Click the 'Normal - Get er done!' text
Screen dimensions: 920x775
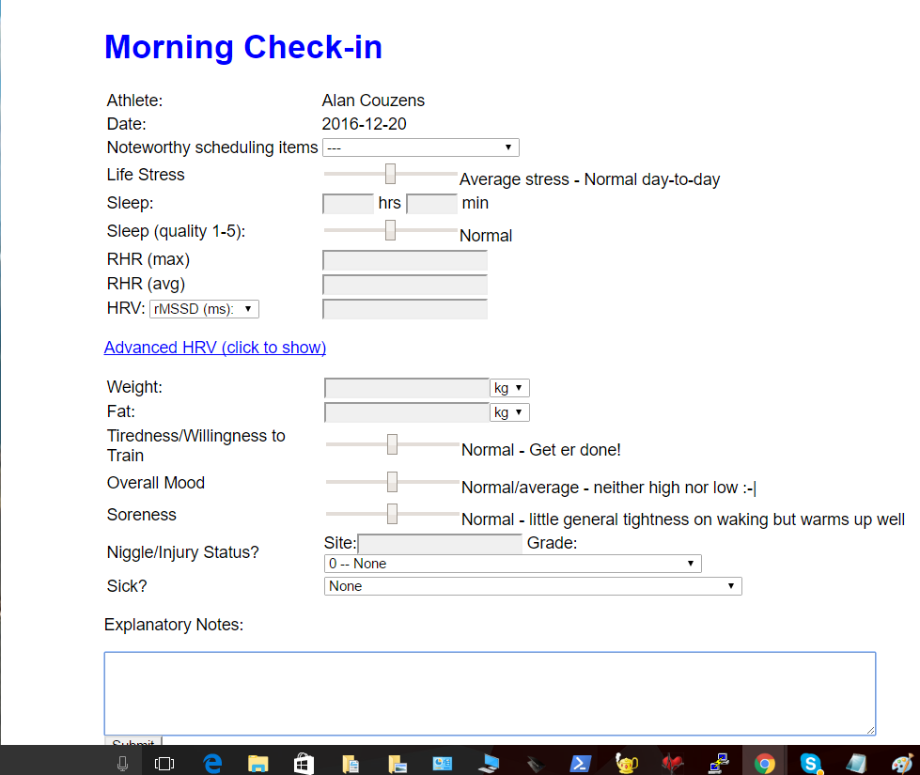click(x=541, y=450)
